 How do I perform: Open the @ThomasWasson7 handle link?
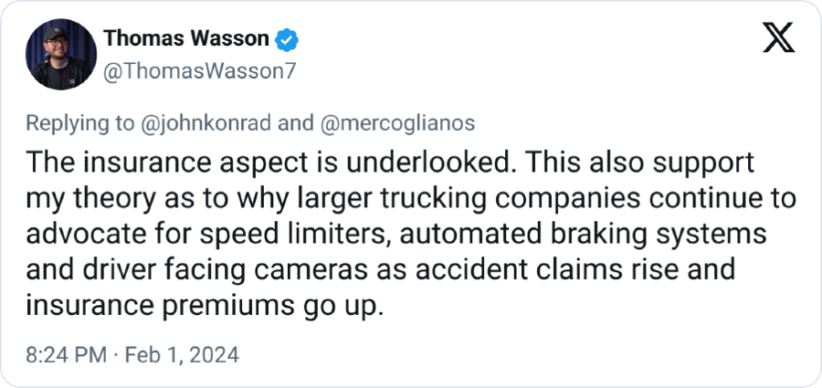199,69
